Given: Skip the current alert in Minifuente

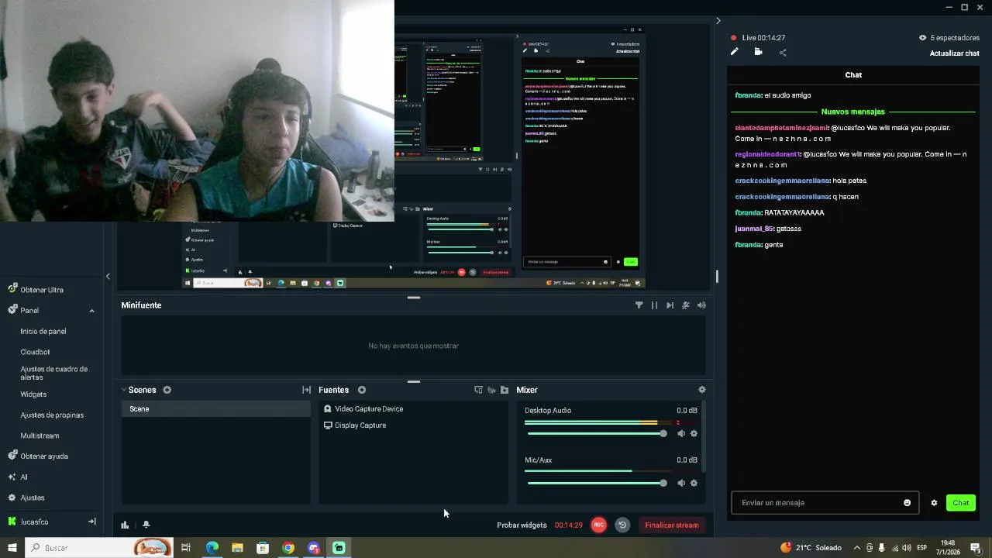Looking at the screenshot, I should pos(670,305).
